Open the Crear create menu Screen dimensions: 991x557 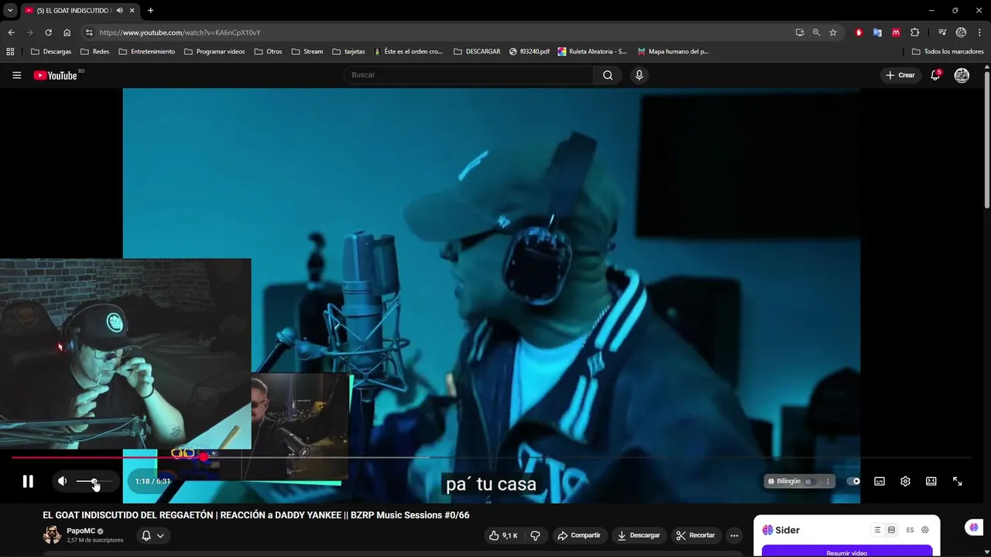coord(900,75)
